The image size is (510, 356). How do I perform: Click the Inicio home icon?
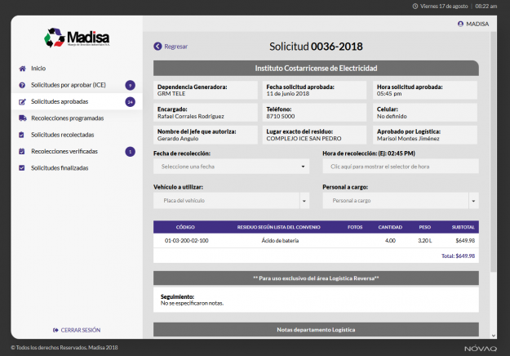coord(22,69)
